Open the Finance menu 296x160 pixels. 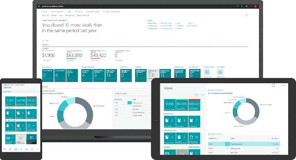pyautogui.click(x=46, y=11)
